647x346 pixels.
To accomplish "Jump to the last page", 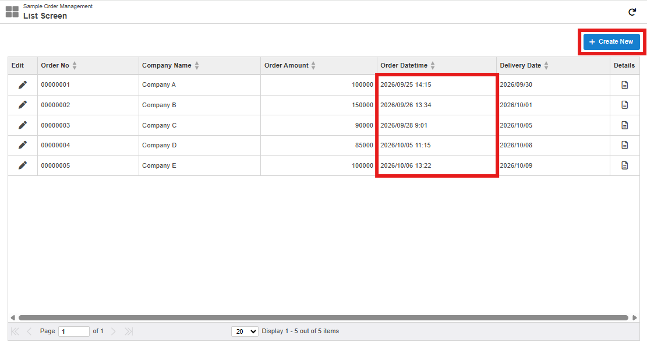I will [x=129, y=331].
